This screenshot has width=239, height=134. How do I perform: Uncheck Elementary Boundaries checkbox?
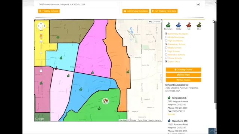click(x=166, y=33)
